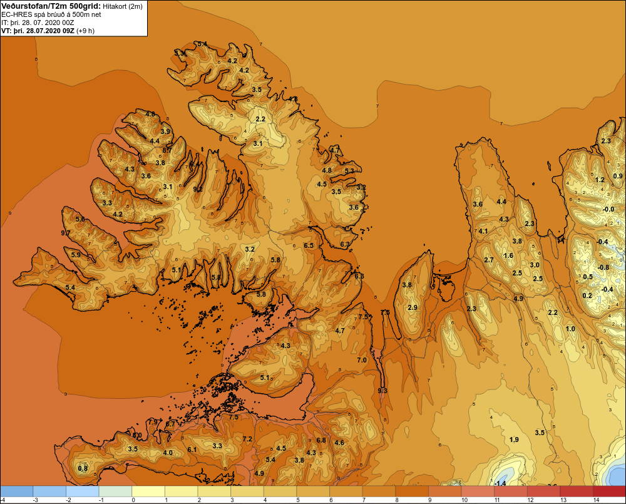Select the 4.0 temperature value
The height and width of the screenshot is (504, 626).
(168, 453)
